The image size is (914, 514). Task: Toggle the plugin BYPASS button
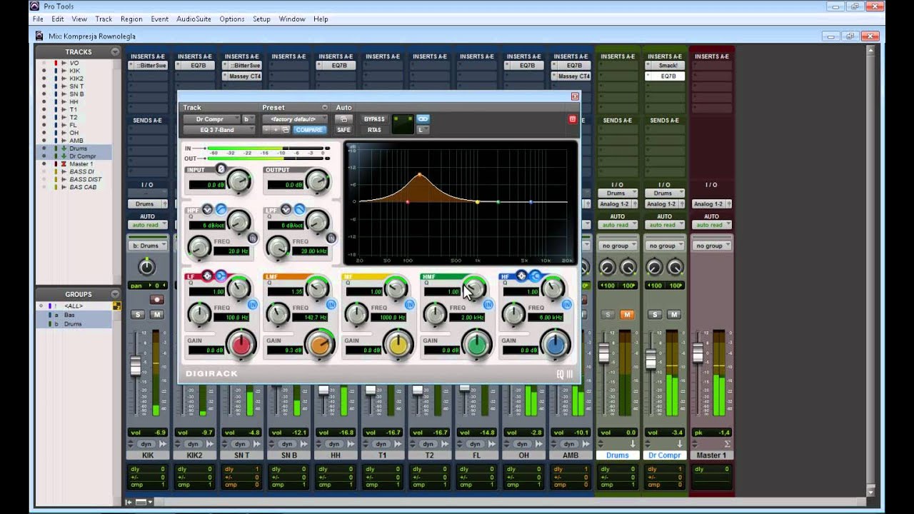click(374, 119)
